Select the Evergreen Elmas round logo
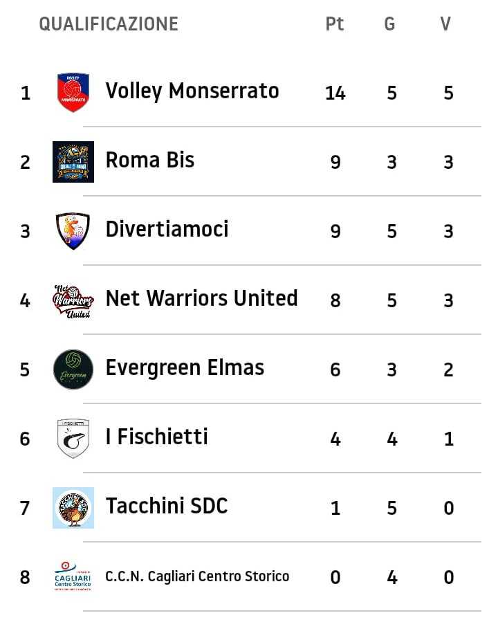The width and height of the screenshot is (498, 620). coord(73,369)
